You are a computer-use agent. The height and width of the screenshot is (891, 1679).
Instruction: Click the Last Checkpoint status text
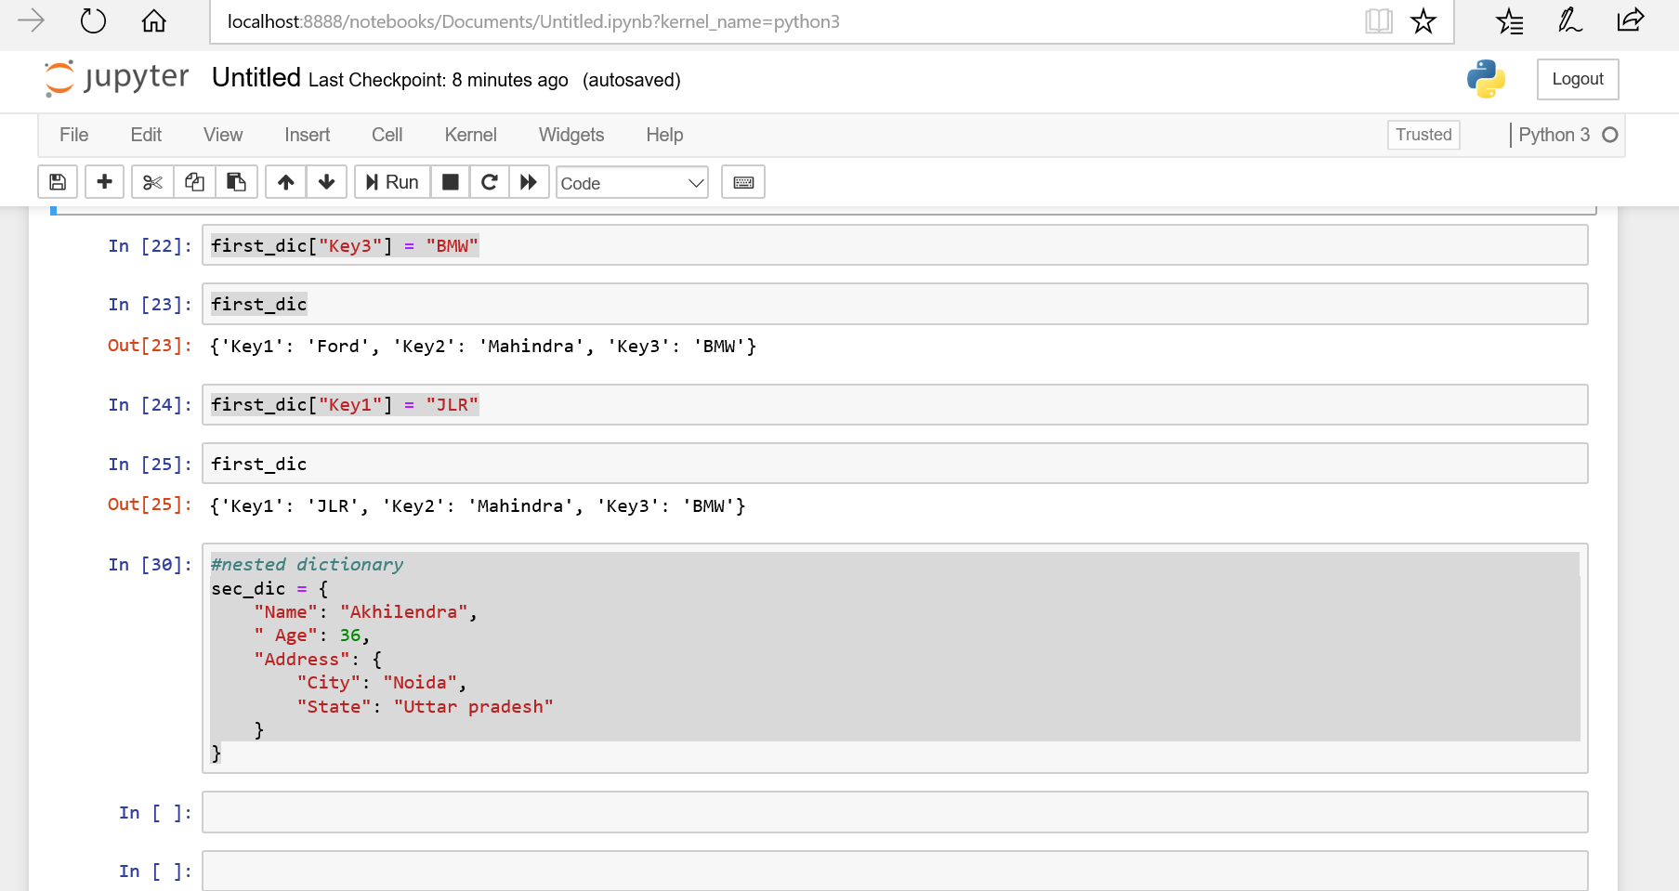(439, 80)
